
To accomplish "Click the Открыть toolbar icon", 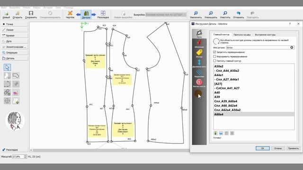I will 18,15.
